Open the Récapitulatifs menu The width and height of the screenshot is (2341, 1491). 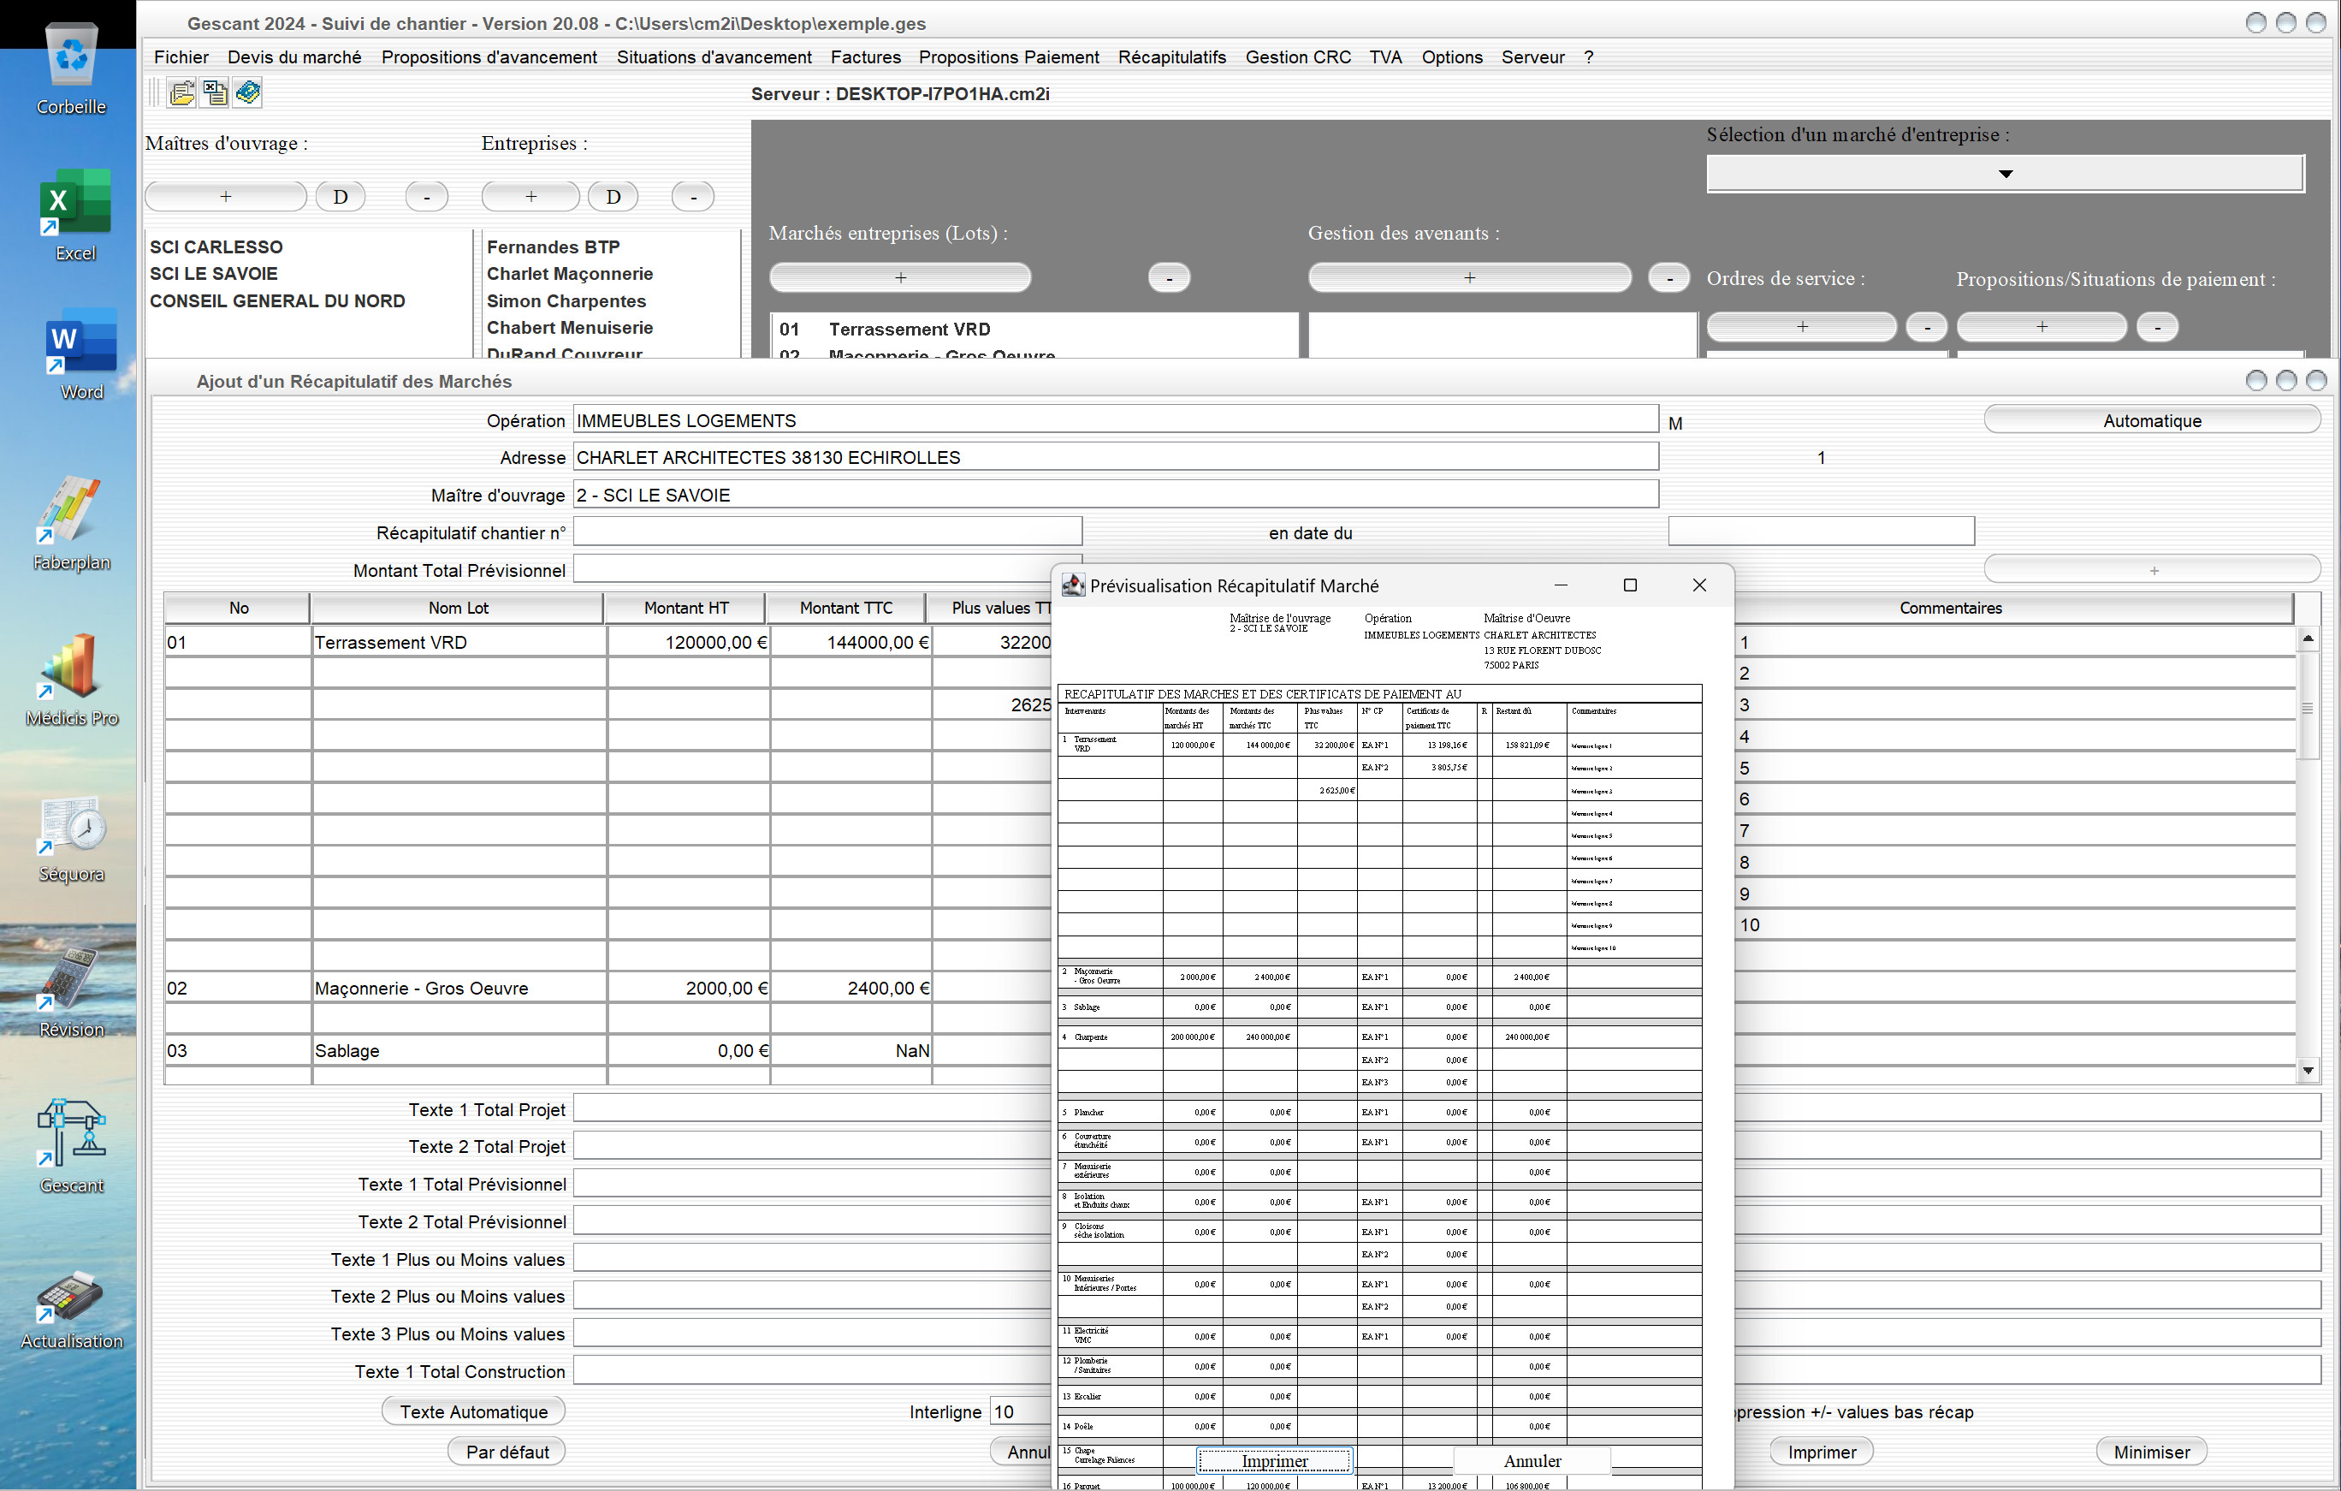1171,57
